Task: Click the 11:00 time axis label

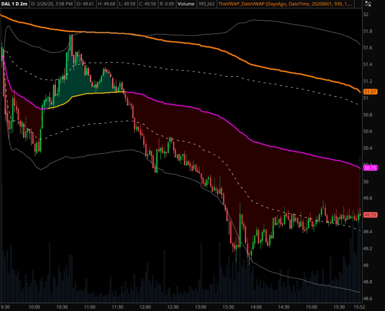Action: click(x=90, y=307)
